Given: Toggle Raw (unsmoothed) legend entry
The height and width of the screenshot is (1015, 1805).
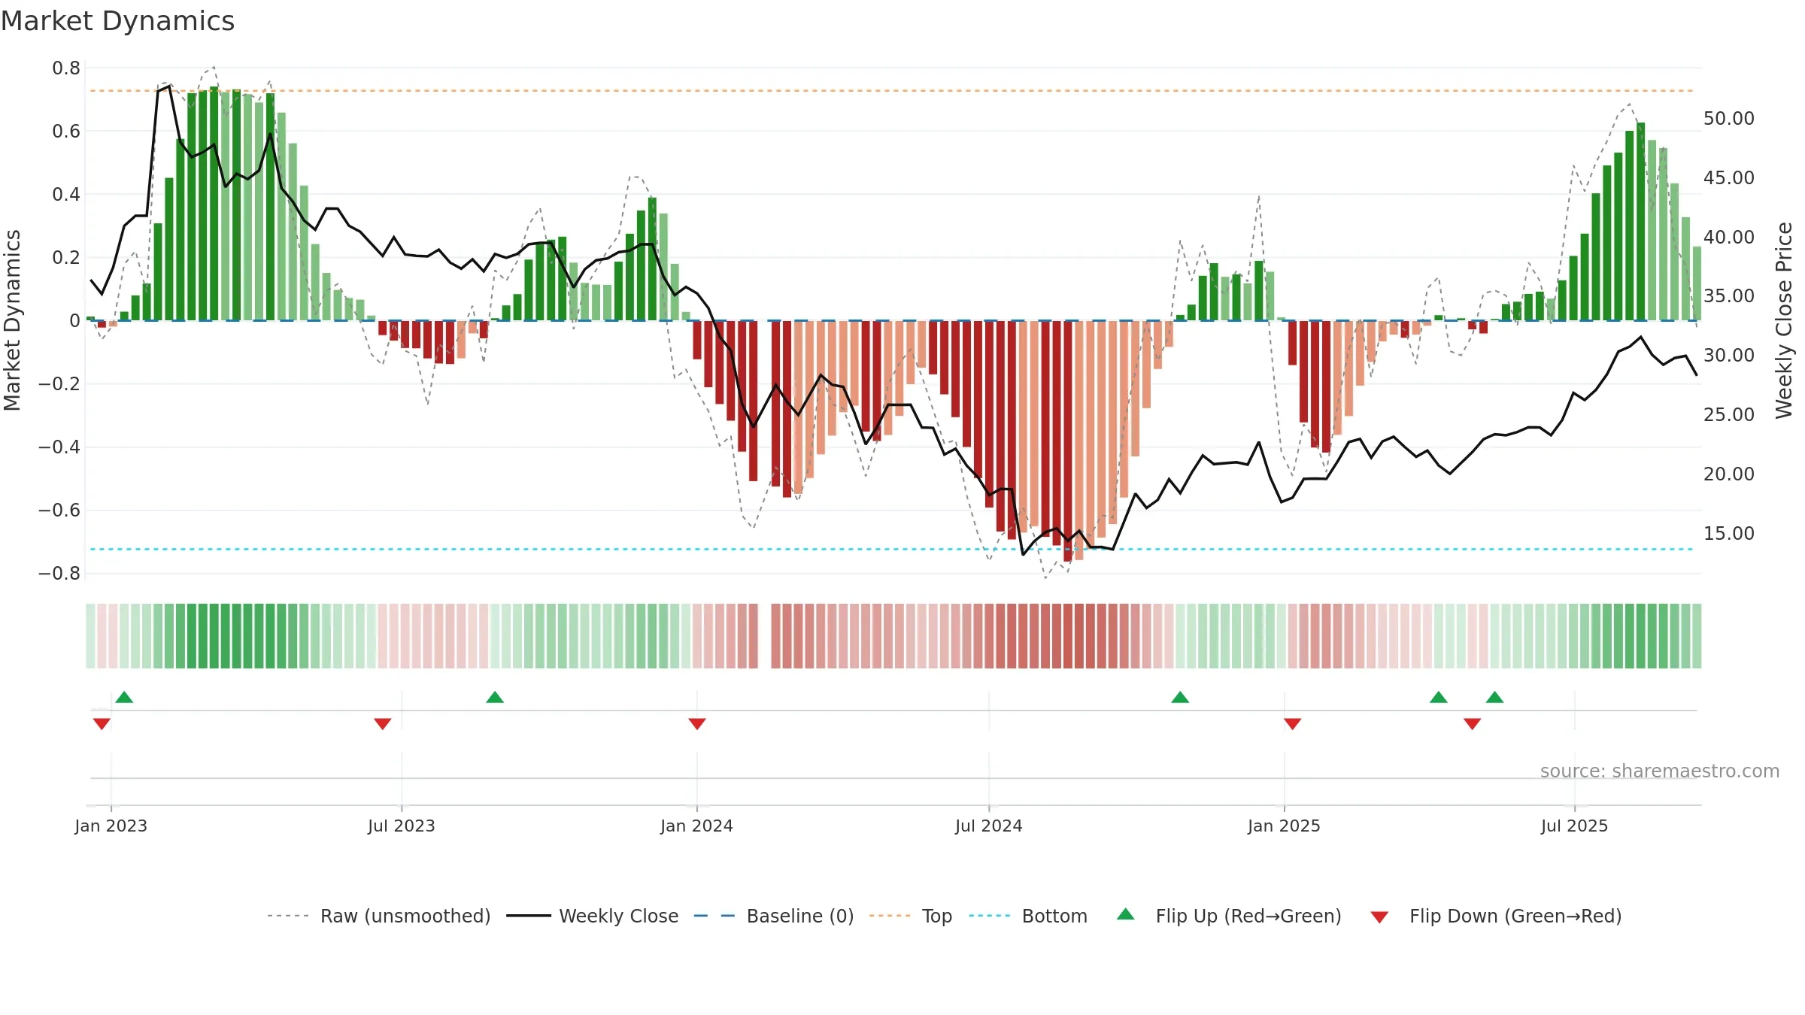Looking at the screenshot, I should [379, 916].
